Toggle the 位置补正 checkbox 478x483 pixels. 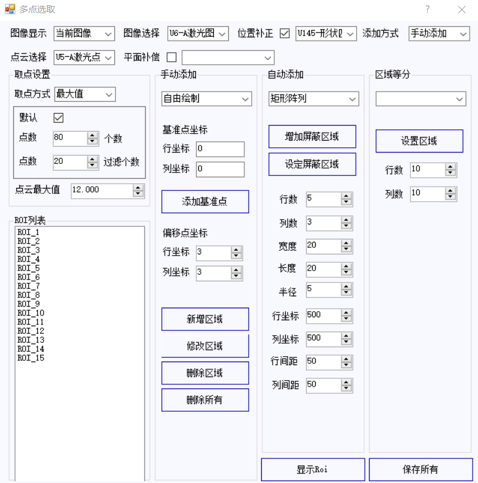pos(285,34)
